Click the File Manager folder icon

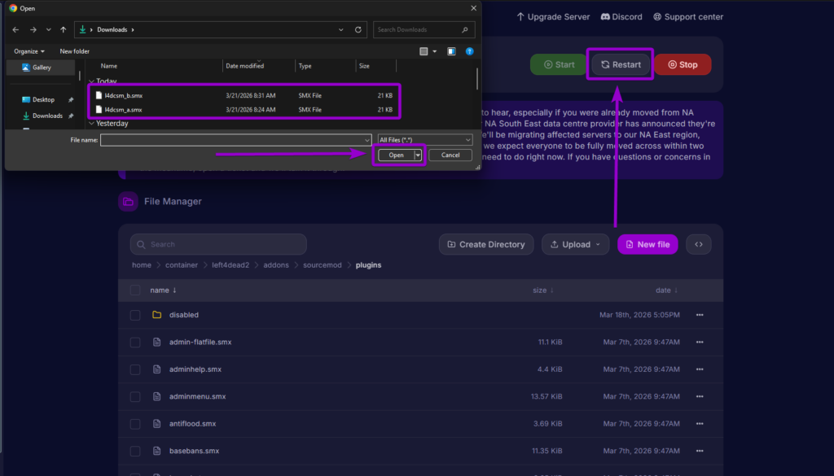[128, 201]
